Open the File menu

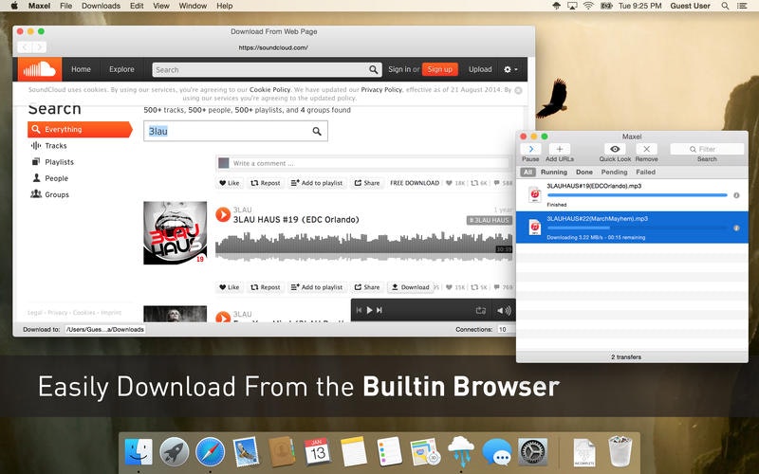coord(65,6)
